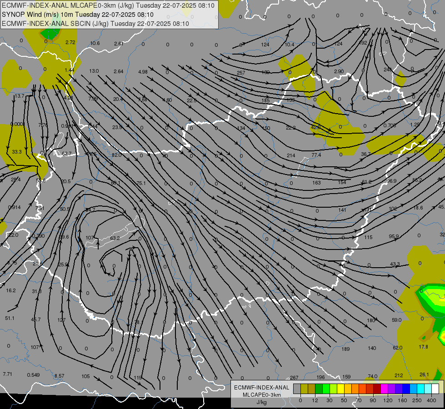
Task: Click the grid value '105' on the map
Action: click(x=86, y=376)
